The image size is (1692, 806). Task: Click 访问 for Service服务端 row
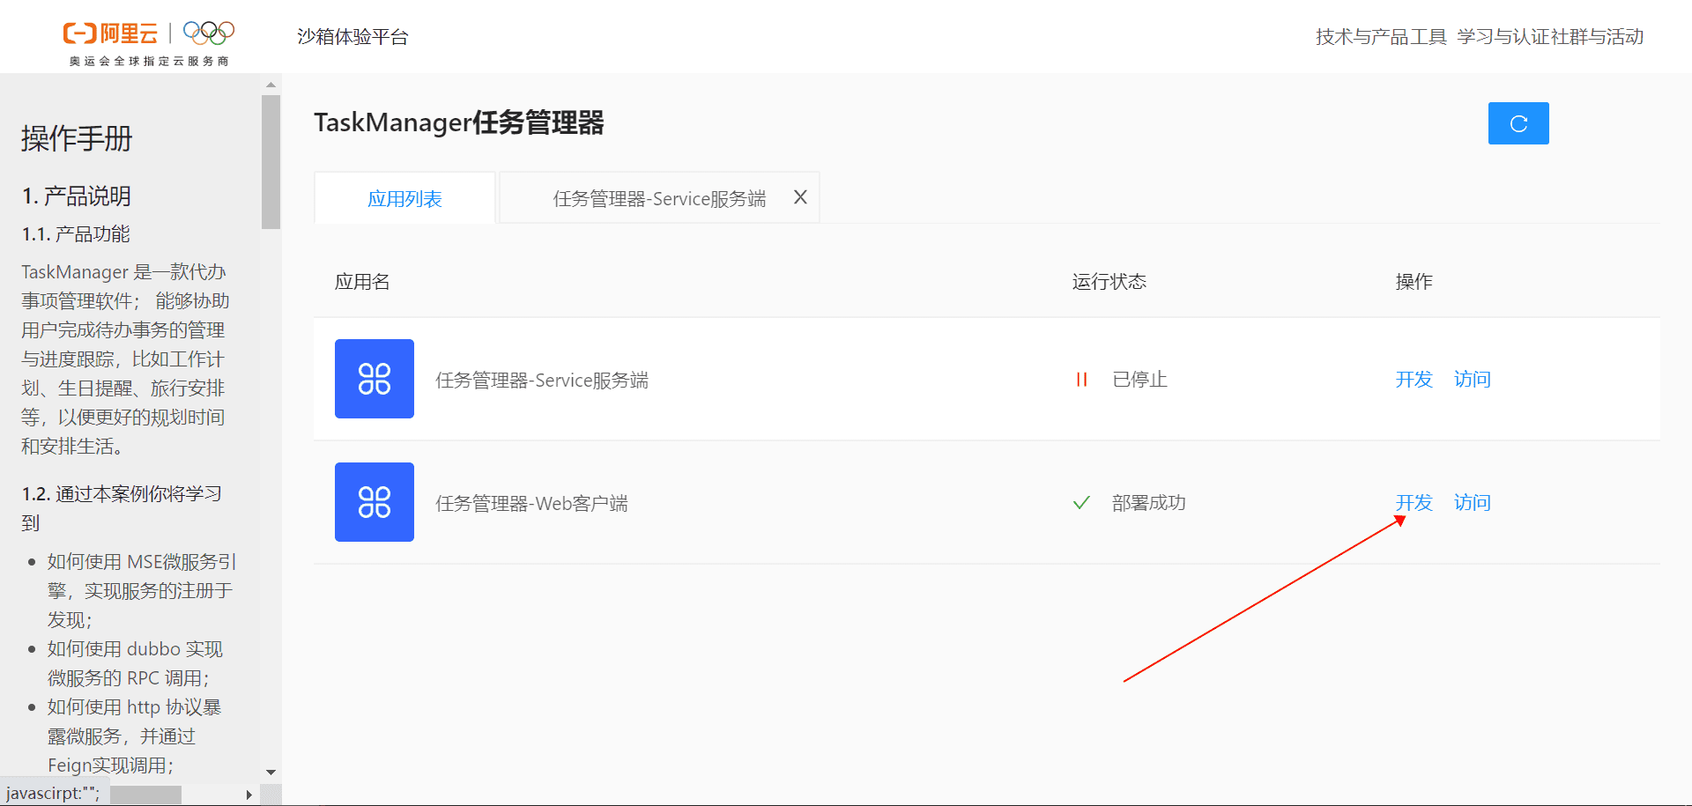tap(1473, 380)
